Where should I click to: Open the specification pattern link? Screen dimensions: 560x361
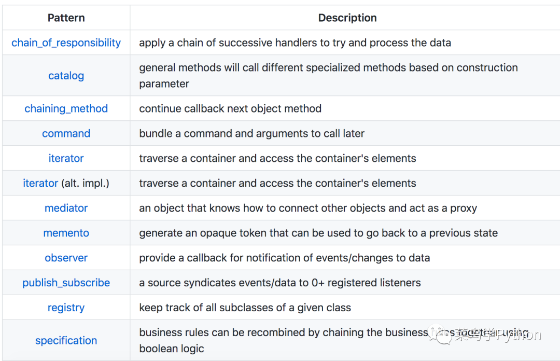coord(66,341)
